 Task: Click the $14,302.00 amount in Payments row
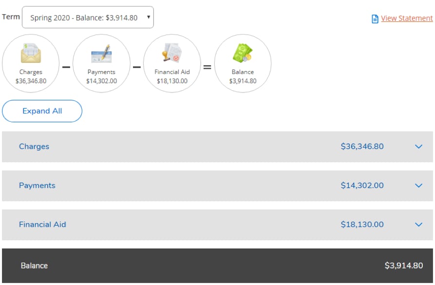[x=362, y=186]
